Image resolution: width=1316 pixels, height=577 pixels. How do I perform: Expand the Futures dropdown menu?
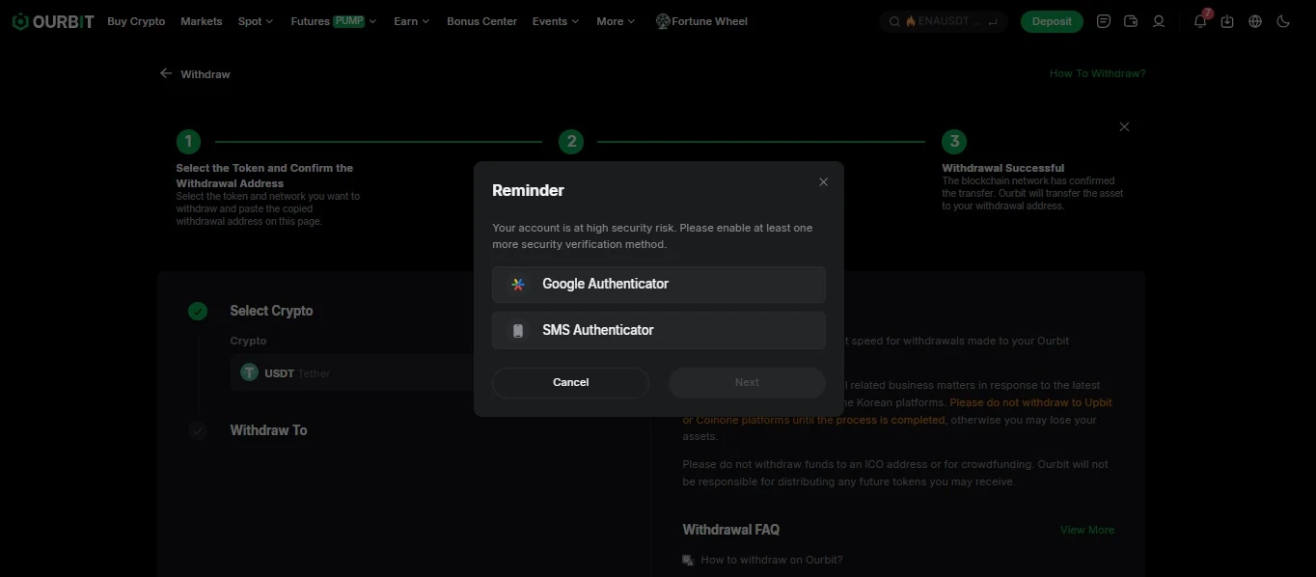pos(334,21)
